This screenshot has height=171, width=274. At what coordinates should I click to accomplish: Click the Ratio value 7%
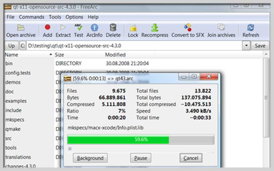click(122, 111)
